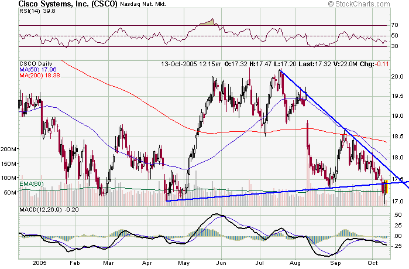
Task: Click the Jun date axis label
Action: [221, 263]
